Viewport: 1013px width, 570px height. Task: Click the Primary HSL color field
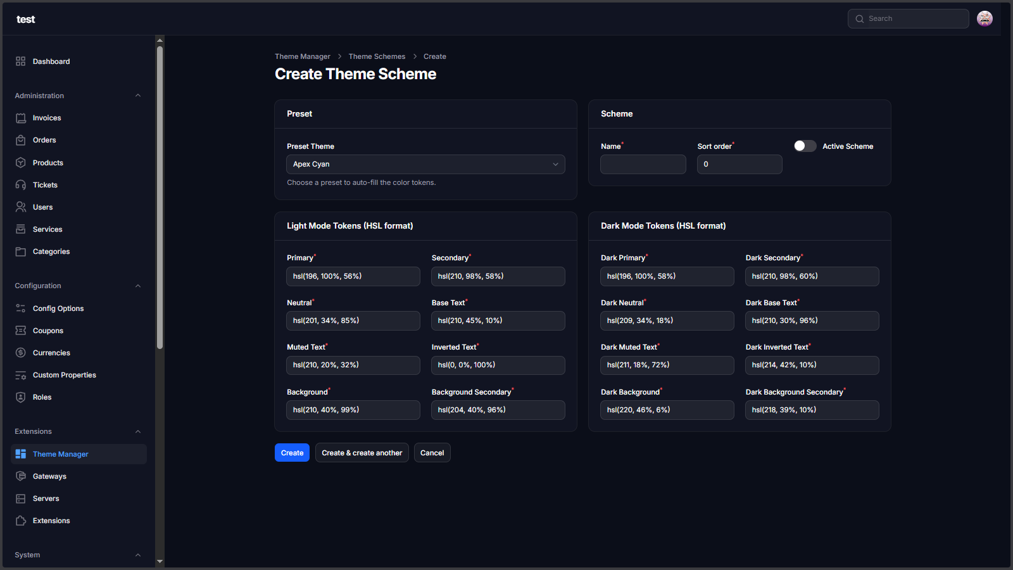coord(353,277)
